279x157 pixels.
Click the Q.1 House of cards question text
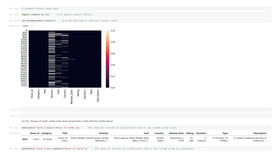click(67, 121)
